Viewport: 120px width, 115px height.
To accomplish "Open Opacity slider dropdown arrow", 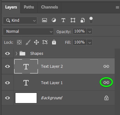I will [90, 32].
